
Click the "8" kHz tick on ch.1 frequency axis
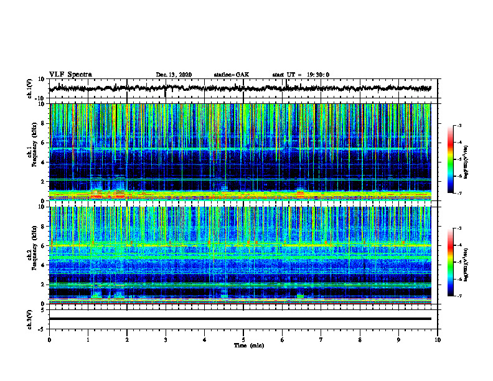point(43,123)
